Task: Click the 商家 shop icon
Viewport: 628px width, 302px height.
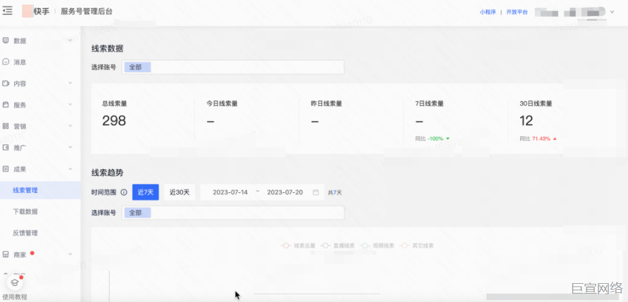Action: pyautogui.click(x=6, y=255)
